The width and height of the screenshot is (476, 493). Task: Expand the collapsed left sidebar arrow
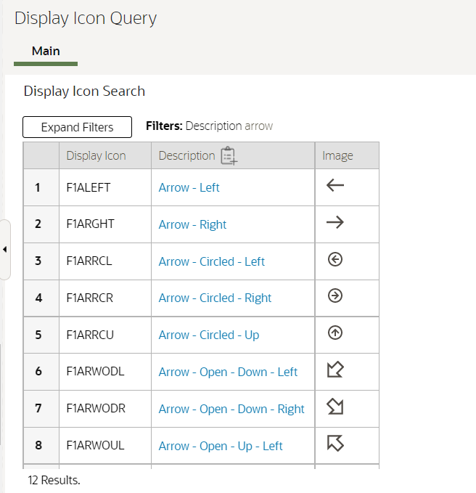pos(5,250)
